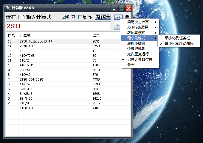Viewport: 203px width, 143px height.
Task: Select row 200-410
Action: click(x=68, y=70)
